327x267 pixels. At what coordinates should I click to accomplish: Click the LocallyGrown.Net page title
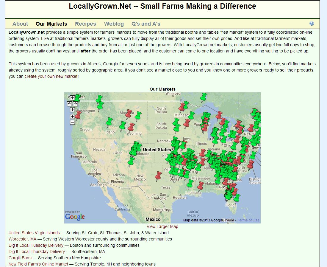click(162, 6)
